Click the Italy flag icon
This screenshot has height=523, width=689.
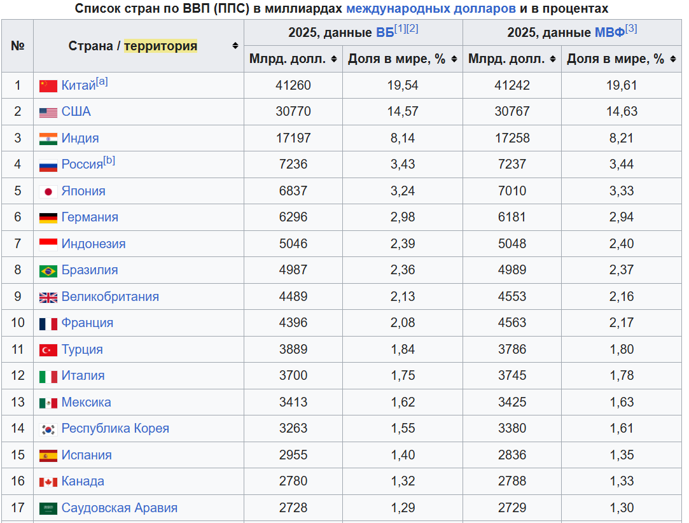[48, 377]
